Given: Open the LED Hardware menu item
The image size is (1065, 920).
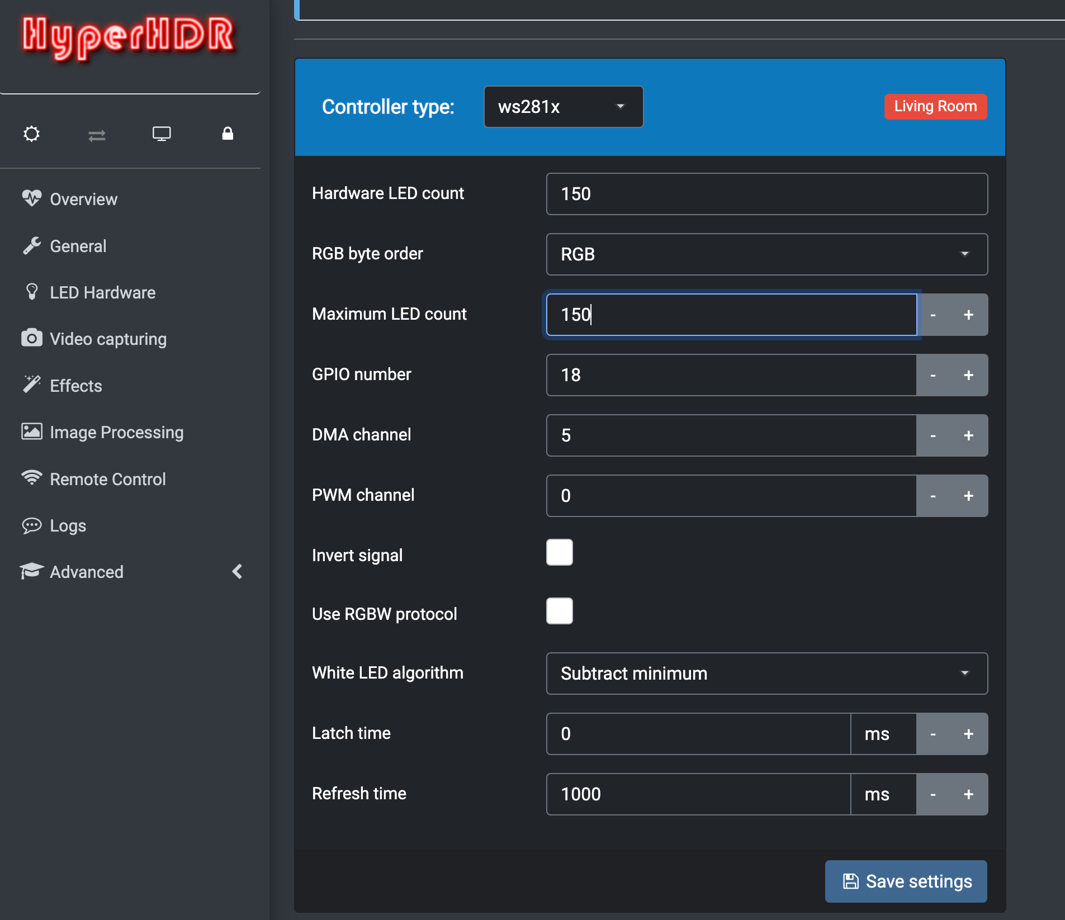Looking at the screenshot, I should [x=102, y=292].
